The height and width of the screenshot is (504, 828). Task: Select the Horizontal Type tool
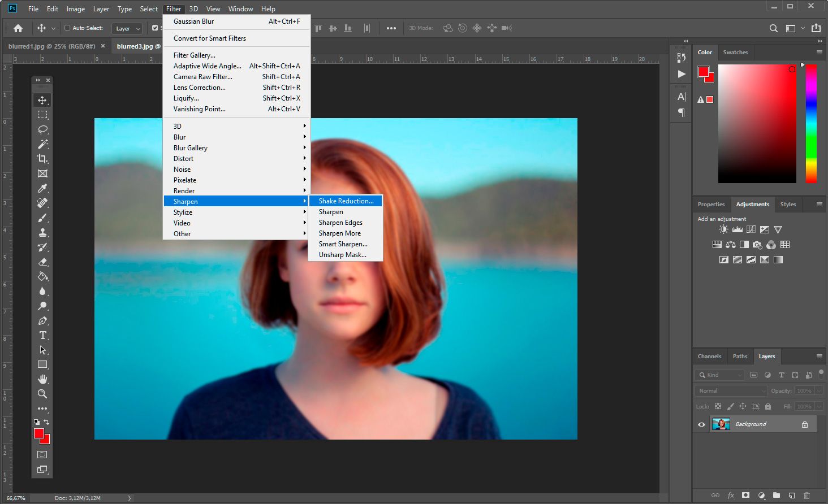42,335
